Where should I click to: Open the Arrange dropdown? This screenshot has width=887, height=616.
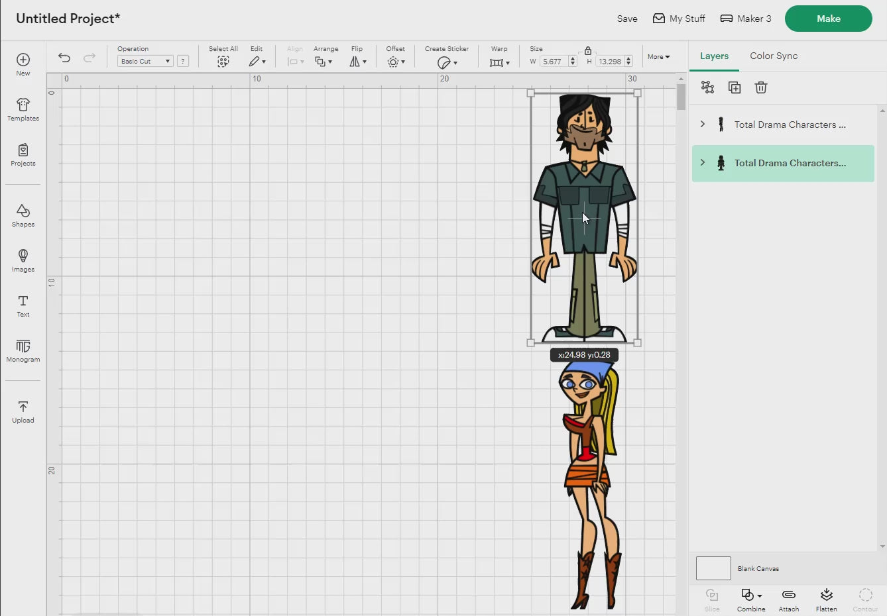[324, 62]
